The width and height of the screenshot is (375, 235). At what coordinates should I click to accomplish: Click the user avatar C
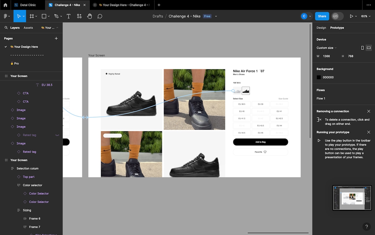[x=304, y=16]
